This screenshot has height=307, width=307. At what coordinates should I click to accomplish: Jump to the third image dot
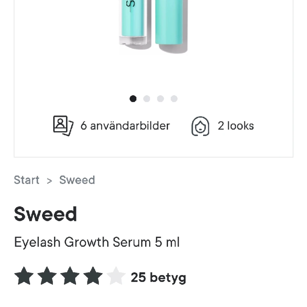160,99
